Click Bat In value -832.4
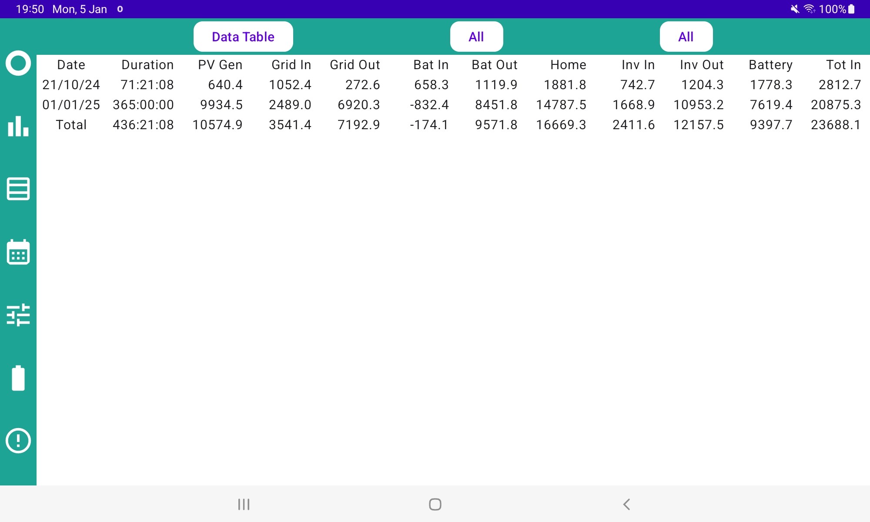This screenshot has width=870, height=522. (x=429, y=105)
